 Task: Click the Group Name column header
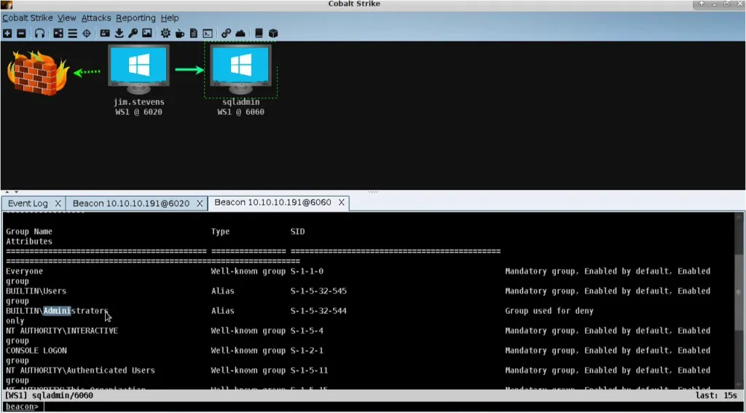click(29, 231)
